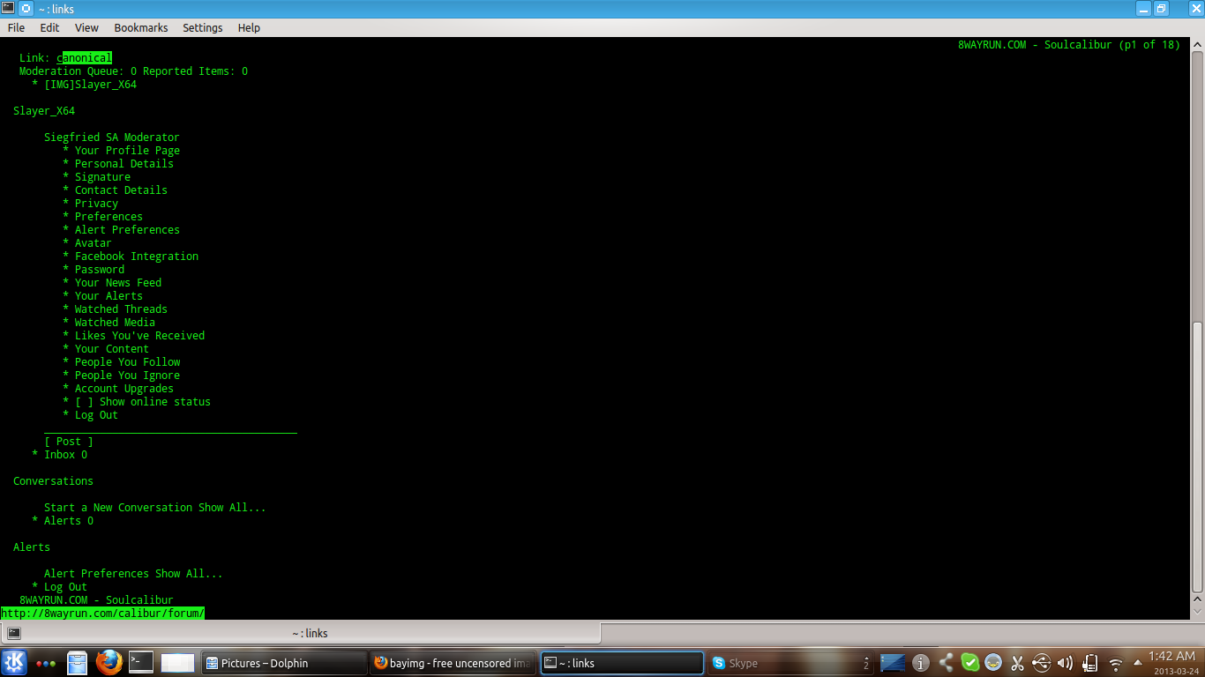Screen dimensions: 1205x677
Task: Click the terminal icon in Konsole title bar
Action: point(8,9)
